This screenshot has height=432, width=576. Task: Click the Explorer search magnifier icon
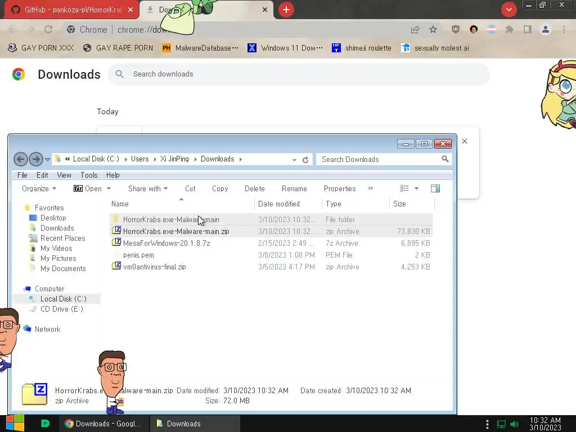pyautogui.click(x=445, y=159)
